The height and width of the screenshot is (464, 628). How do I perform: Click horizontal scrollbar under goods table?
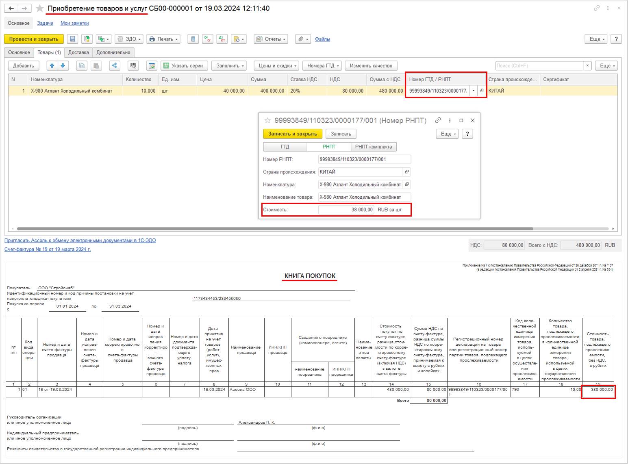(274, 229)
